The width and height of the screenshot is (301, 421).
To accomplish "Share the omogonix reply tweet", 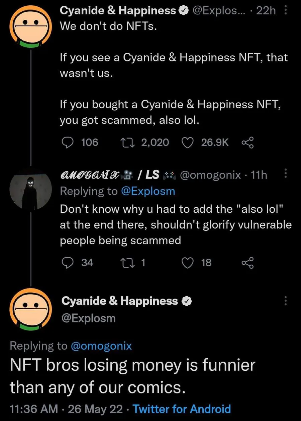I will (x=247, y=263).
